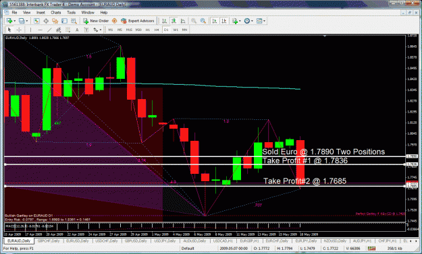The width and height of the screenshot is (422, 254).
Task: Expand the Profiles dropdown arrow
Action: (27, 21)
